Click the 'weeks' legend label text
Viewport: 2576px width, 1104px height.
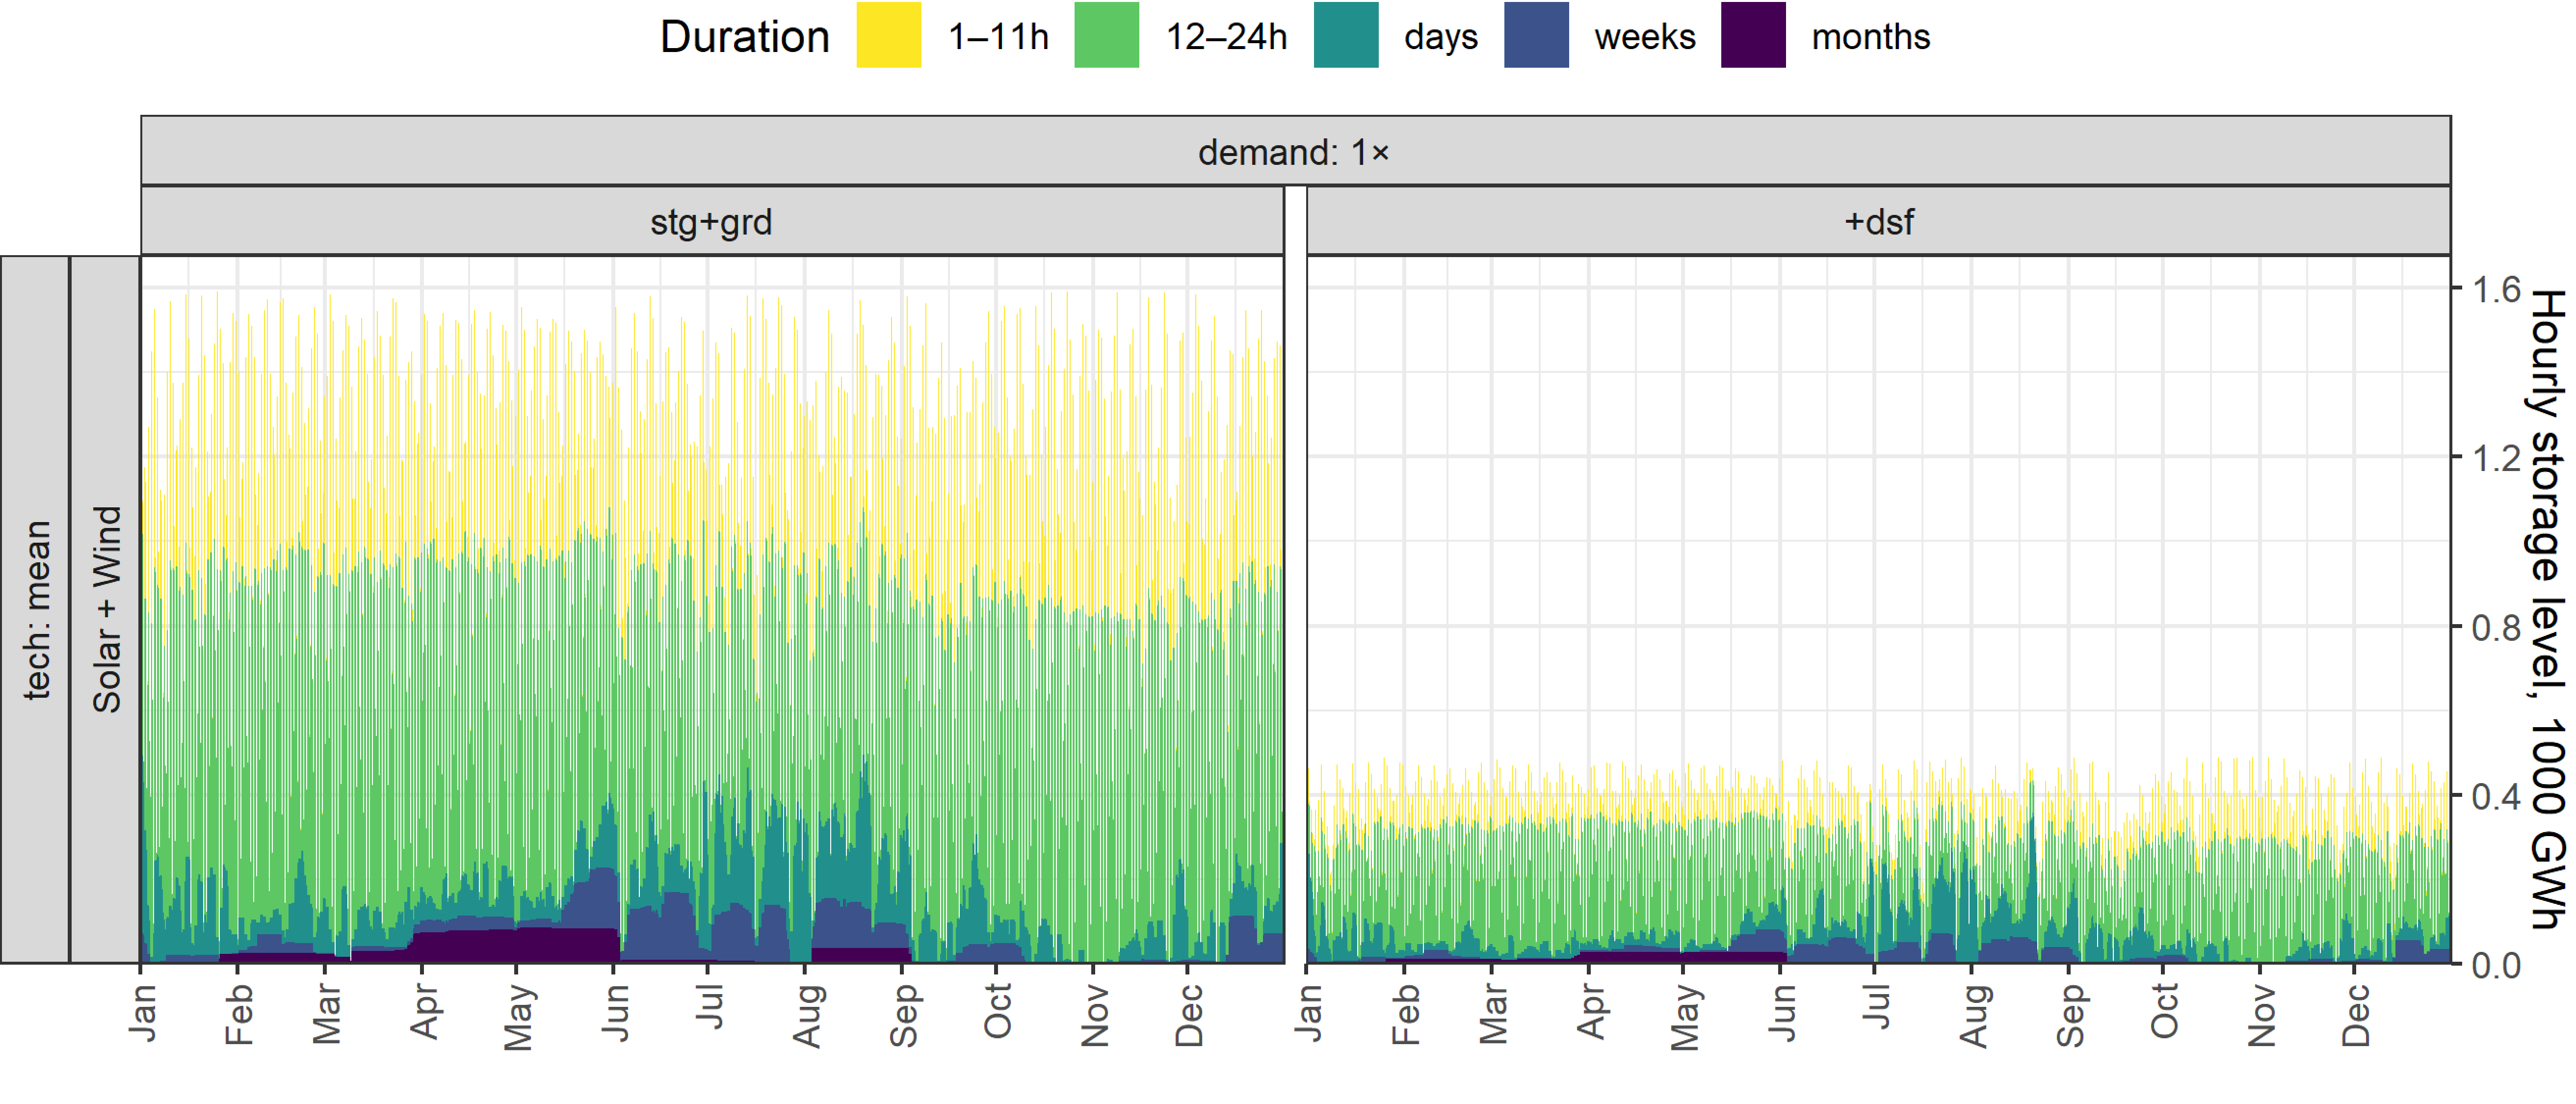(1644, 38)
